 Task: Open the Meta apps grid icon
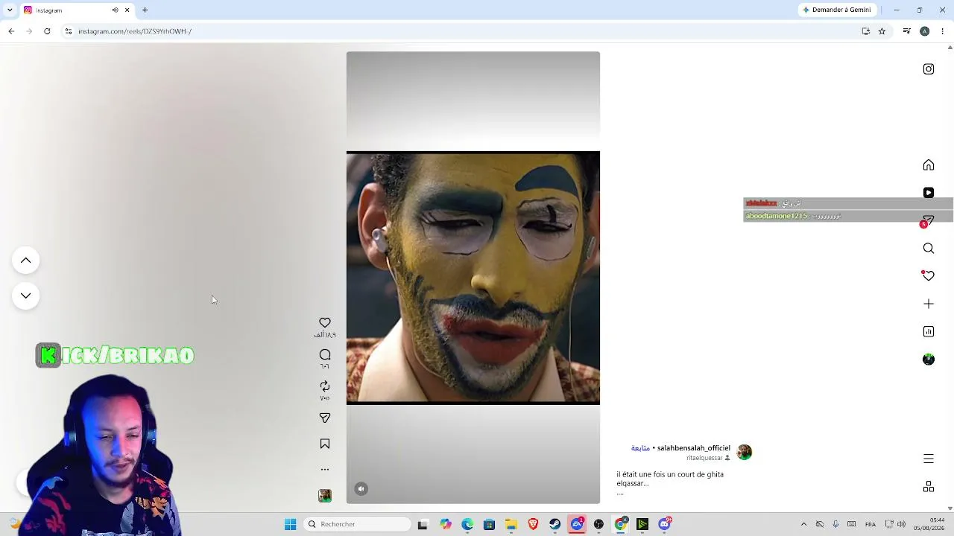click(929, 487)
